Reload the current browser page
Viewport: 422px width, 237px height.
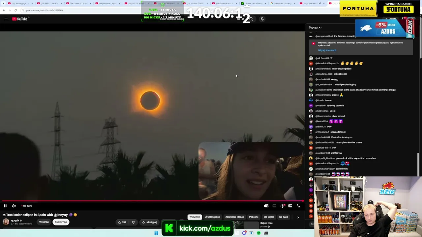point(15,10)
